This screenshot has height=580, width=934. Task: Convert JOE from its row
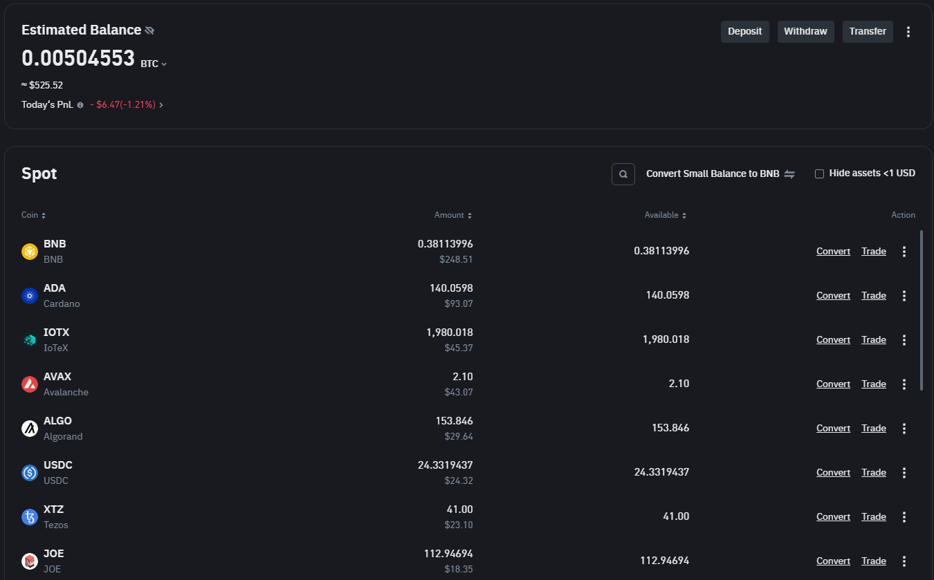(x=833, y=561)
